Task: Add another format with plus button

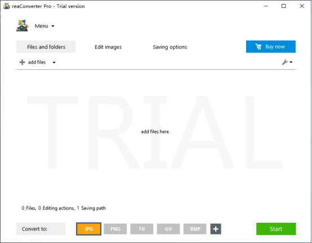Action: coord(216,229)
